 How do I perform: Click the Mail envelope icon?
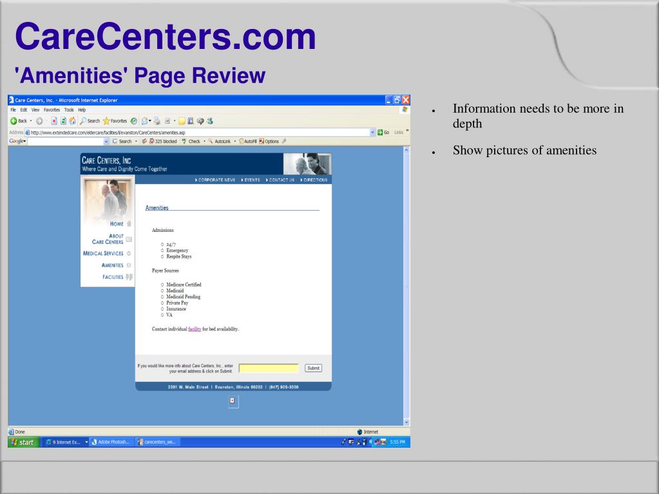(144, 121)
